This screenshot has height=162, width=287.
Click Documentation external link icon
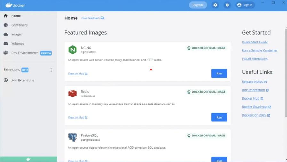point(267,90)
